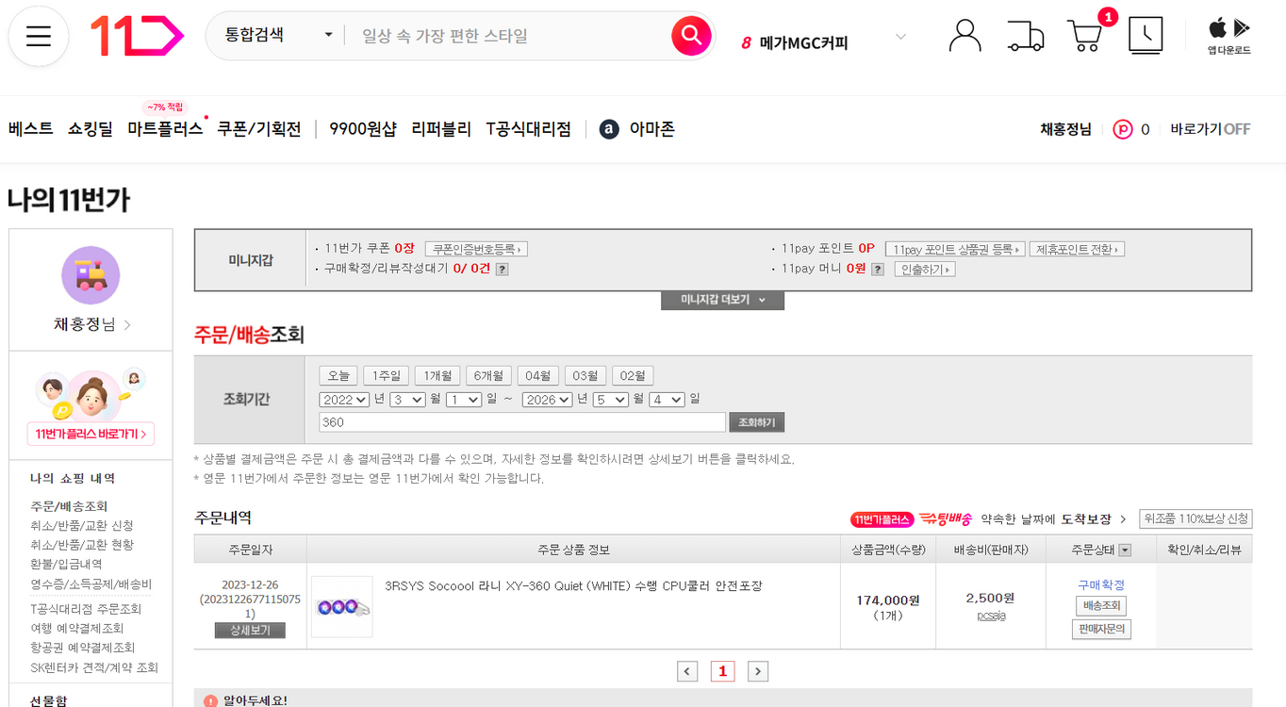Go to next page arrow

coord(758,671)
